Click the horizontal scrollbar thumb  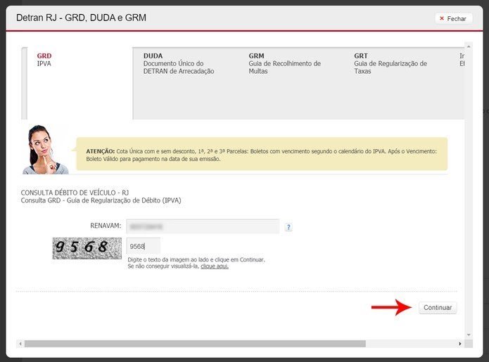tap(195, 344)
